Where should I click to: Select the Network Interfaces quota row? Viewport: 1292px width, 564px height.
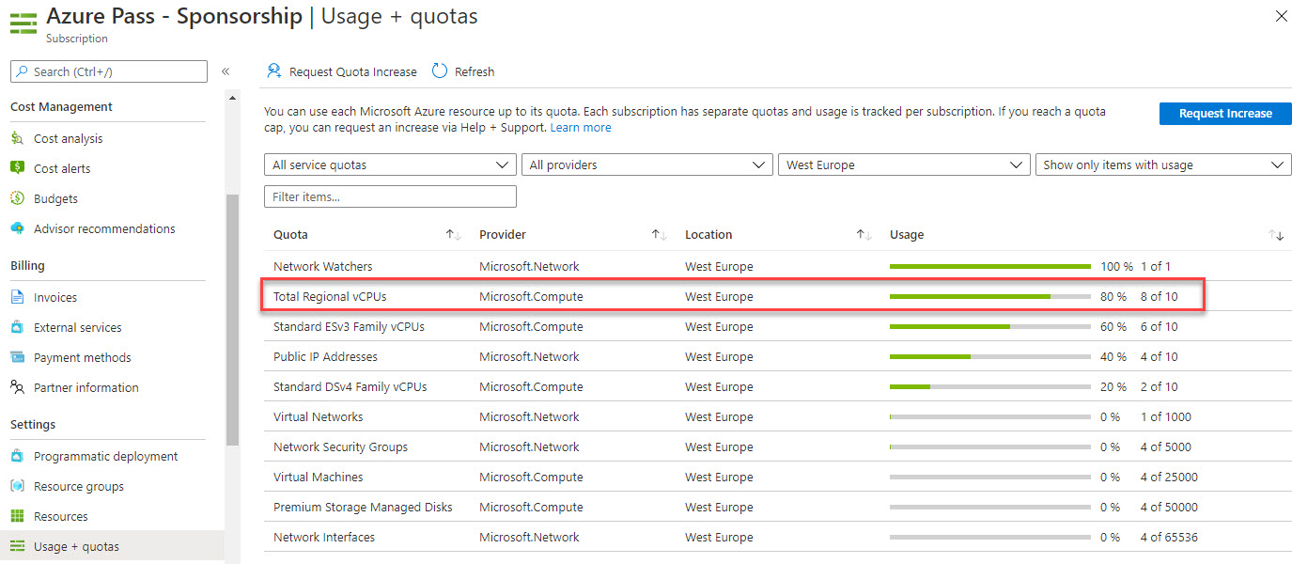click(777, 537)
